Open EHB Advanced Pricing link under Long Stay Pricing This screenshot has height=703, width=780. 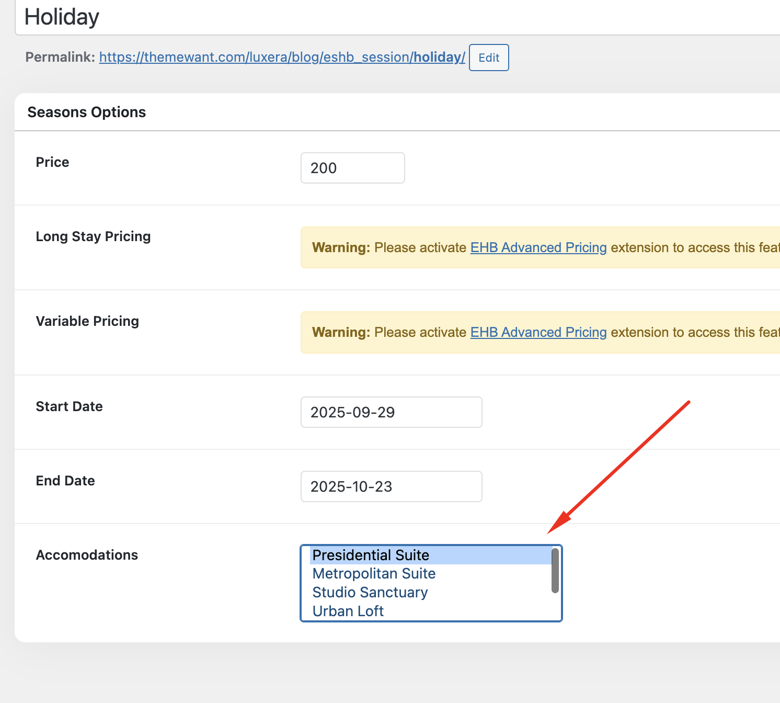[538, 247]
